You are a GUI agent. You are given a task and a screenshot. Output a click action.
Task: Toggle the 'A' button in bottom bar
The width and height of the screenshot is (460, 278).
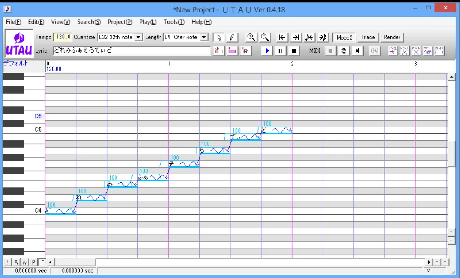[16, 262]
